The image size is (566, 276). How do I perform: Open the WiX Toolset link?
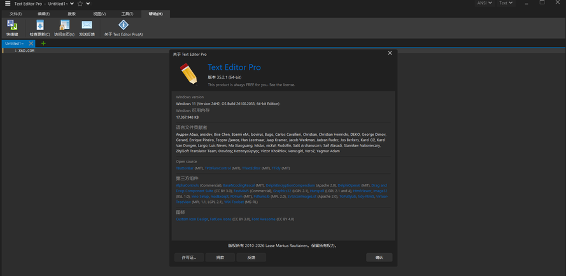coord(234,202)
